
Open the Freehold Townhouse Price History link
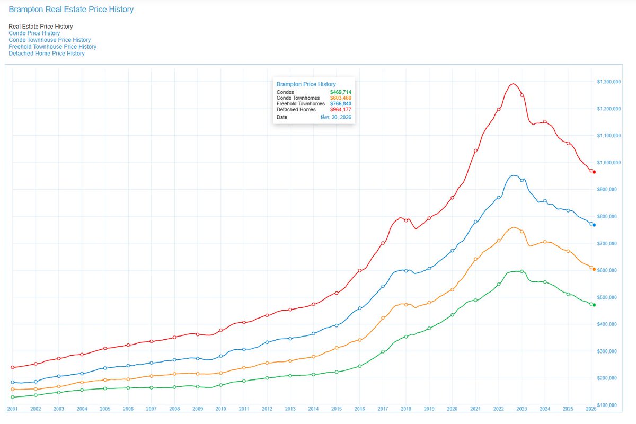click(52, 47)
